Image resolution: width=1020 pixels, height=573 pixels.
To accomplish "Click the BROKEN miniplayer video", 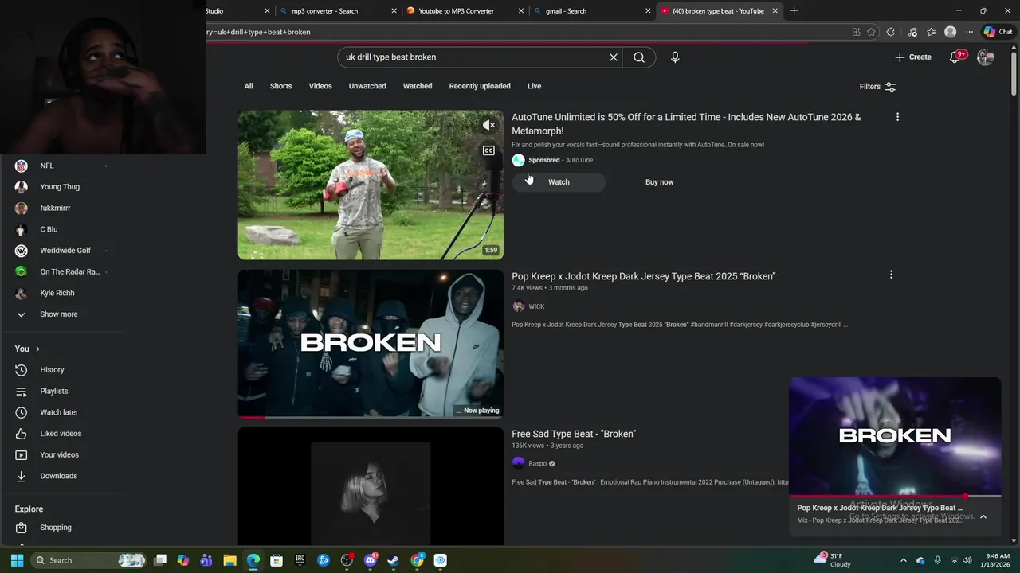I will point(895,436).
